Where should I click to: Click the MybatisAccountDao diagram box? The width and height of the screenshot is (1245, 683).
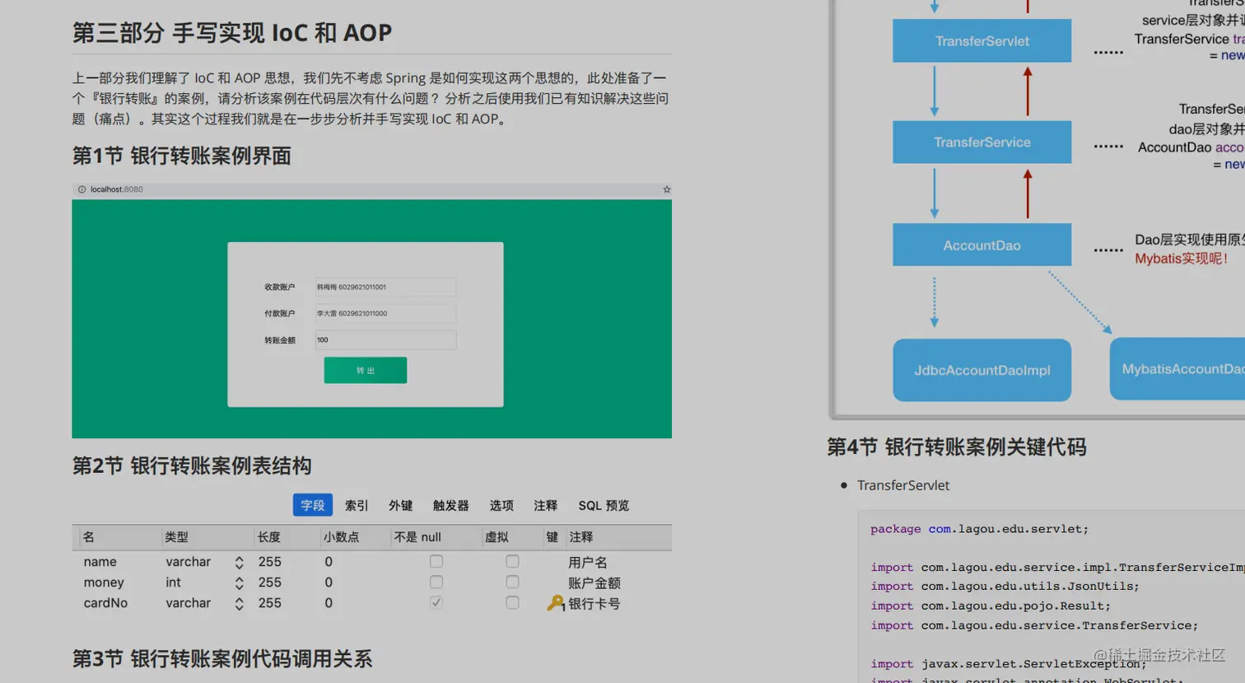pyautogui.click(x=1177, y=369)
